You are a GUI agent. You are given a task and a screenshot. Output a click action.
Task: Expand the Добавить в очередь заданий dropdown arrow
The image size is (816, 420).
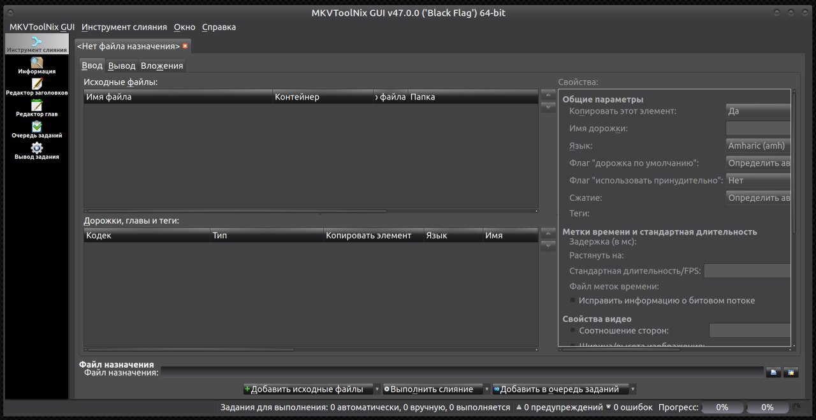pos(632,389)
